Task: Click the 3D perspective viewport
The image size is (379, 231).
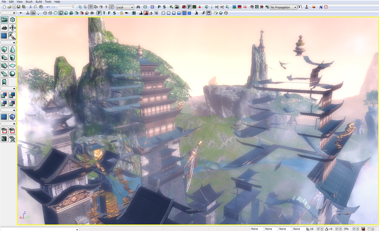Action: point(198,121)
